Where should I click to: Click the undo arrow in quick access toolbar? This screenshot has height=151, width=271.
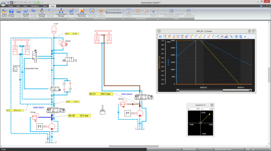click(25, 2)
